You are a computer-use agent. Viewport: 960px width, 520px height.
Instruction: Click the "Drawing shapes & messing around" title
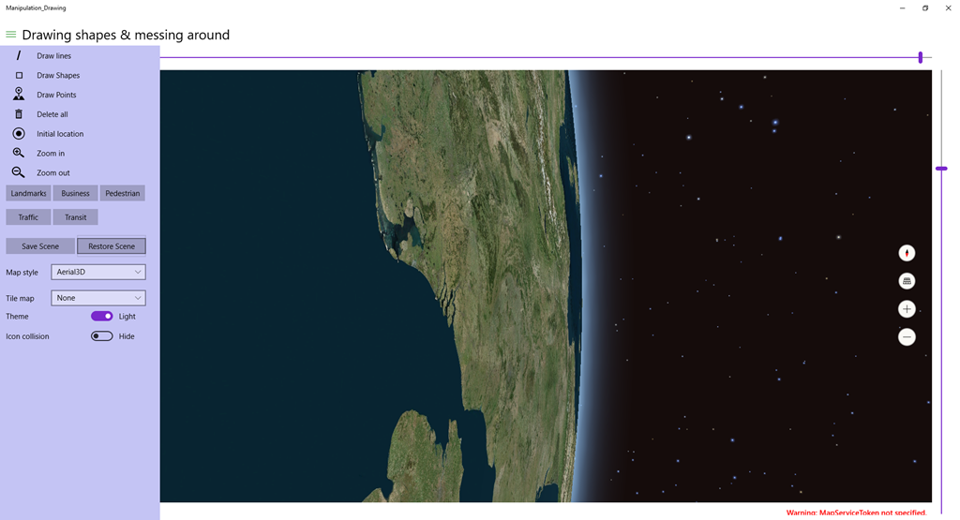[126, 35]
